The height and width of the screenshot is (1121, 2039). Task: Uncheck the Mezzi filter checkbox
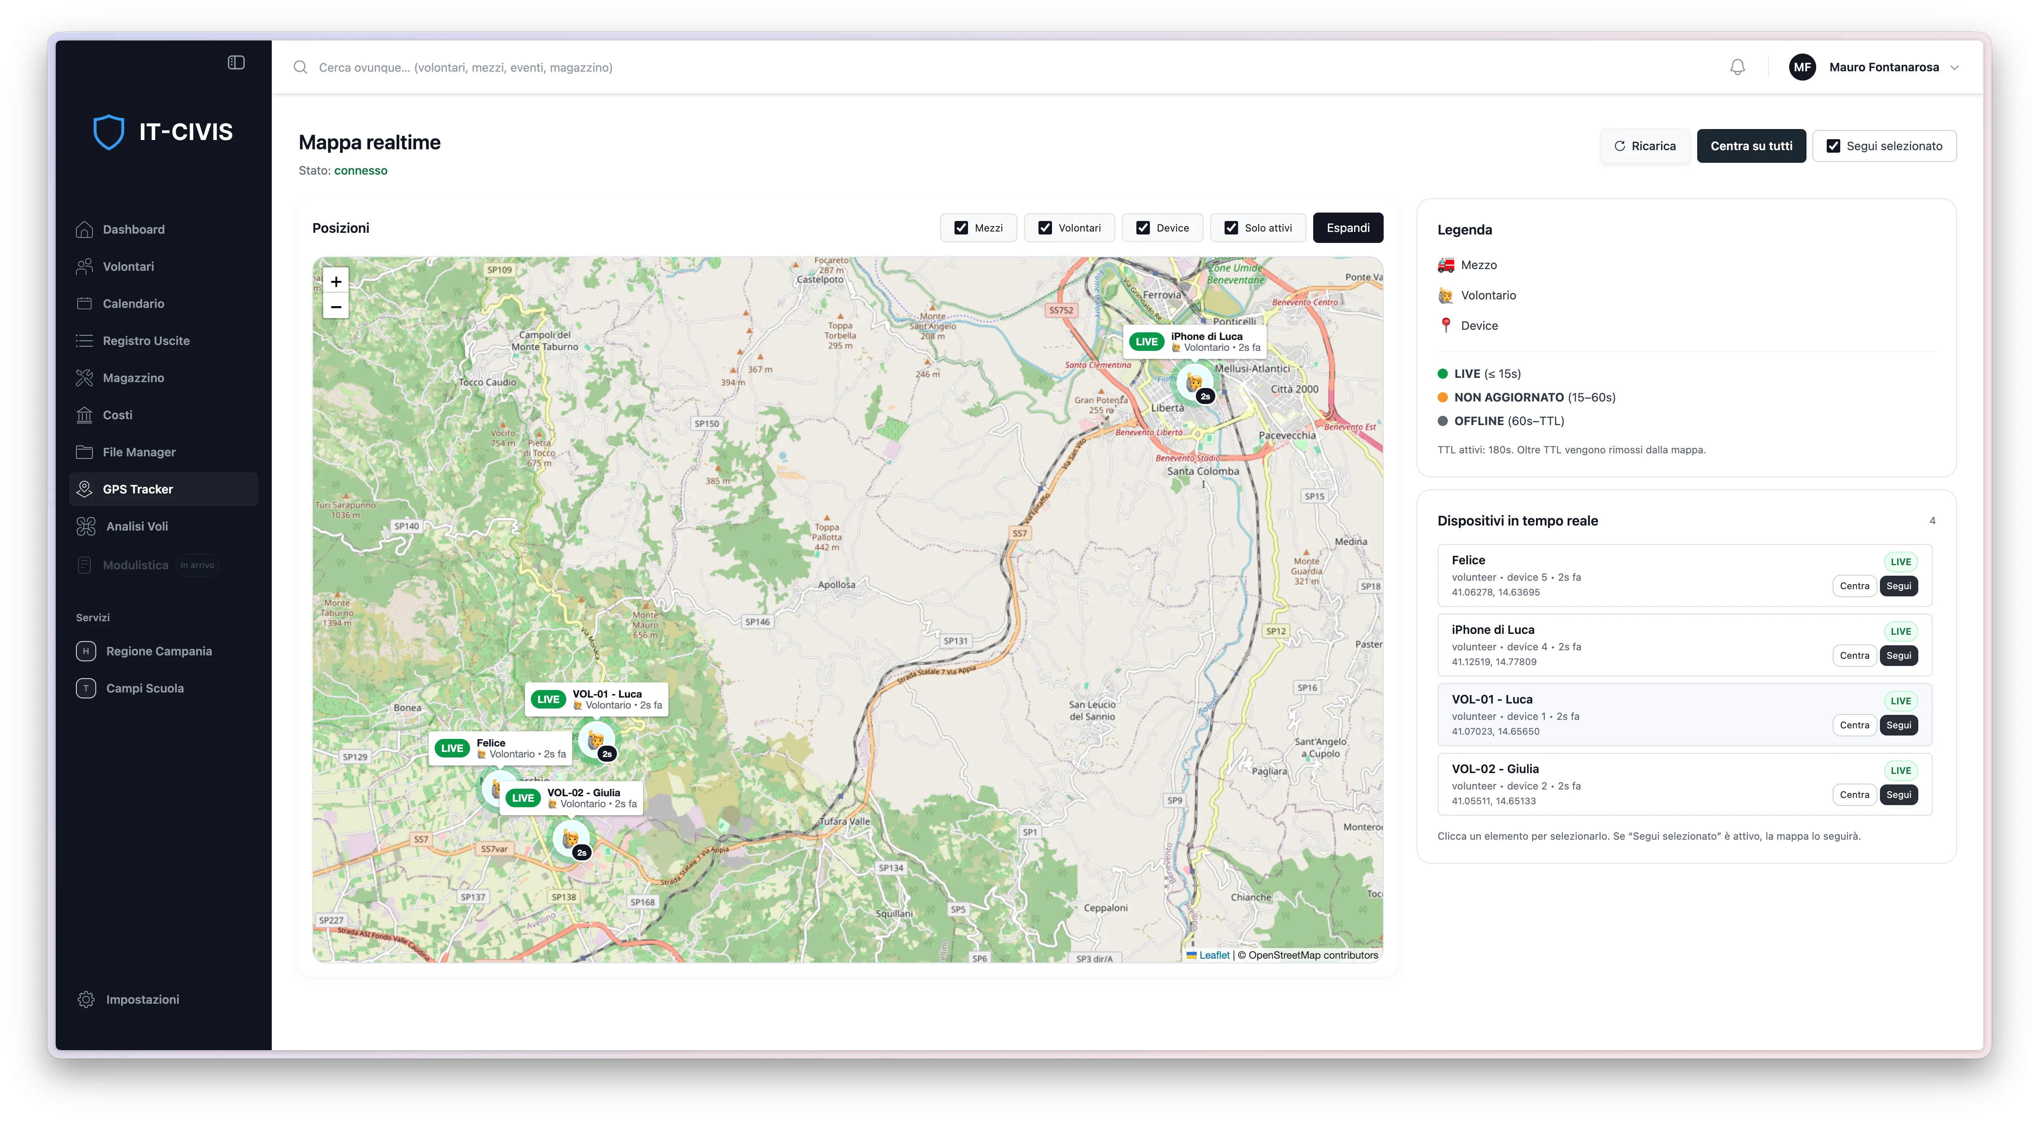point(961,228)
